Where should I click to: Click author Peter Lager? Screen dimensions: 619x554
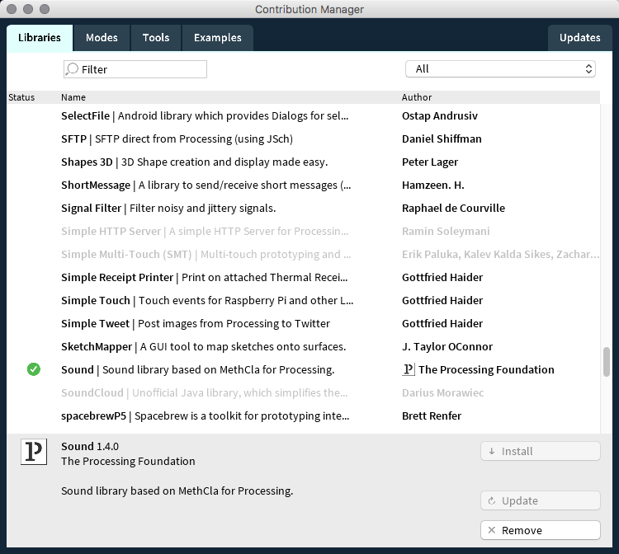[430, 162]
